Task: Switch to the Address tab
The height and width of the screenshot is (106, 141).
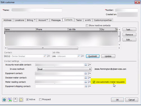Action: click(8, 20)
